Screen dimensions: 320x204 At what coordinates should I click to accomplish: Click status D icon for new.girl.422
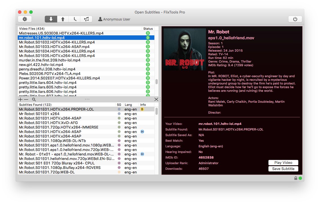148,65
